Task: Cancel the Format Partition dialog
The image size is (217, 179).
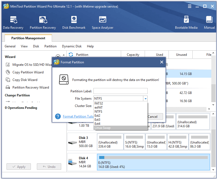Action: (x=153, y=116)
